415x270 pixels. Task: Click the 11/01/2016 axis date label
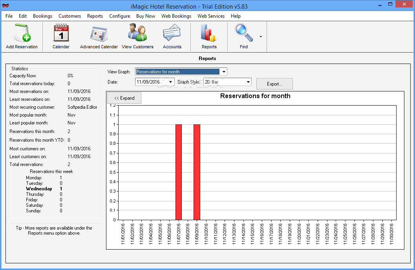pyautogui.click(x=123, y=234)
